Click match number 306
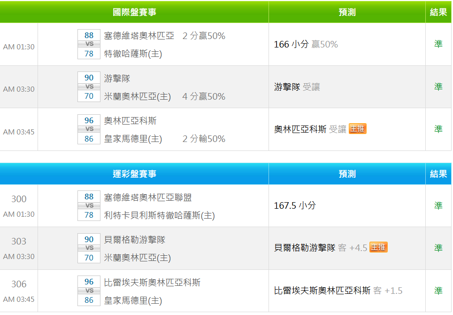The width and height of the screenshot is (453, 315). 19,284
